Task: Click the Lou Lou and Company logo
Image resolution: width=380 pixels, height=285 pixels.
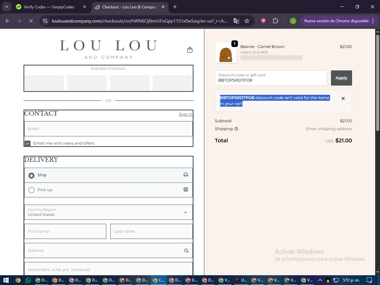Action: click(108, 49)
